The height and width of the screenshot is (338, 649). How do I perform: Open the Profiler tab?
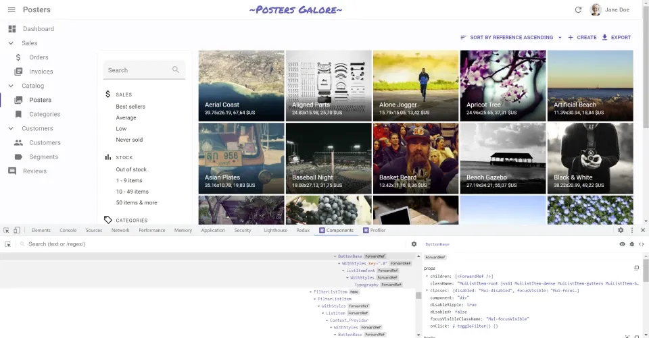coord(374,230)
